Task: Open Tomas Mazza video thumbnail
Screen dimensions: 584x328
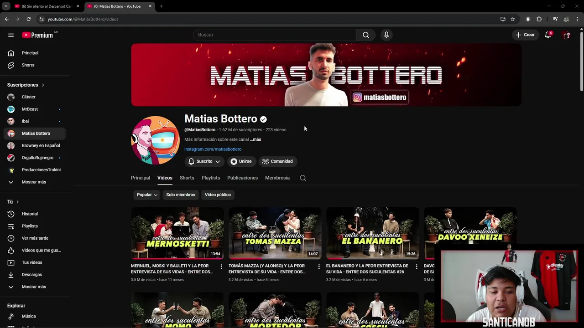Action: (275, 233)
